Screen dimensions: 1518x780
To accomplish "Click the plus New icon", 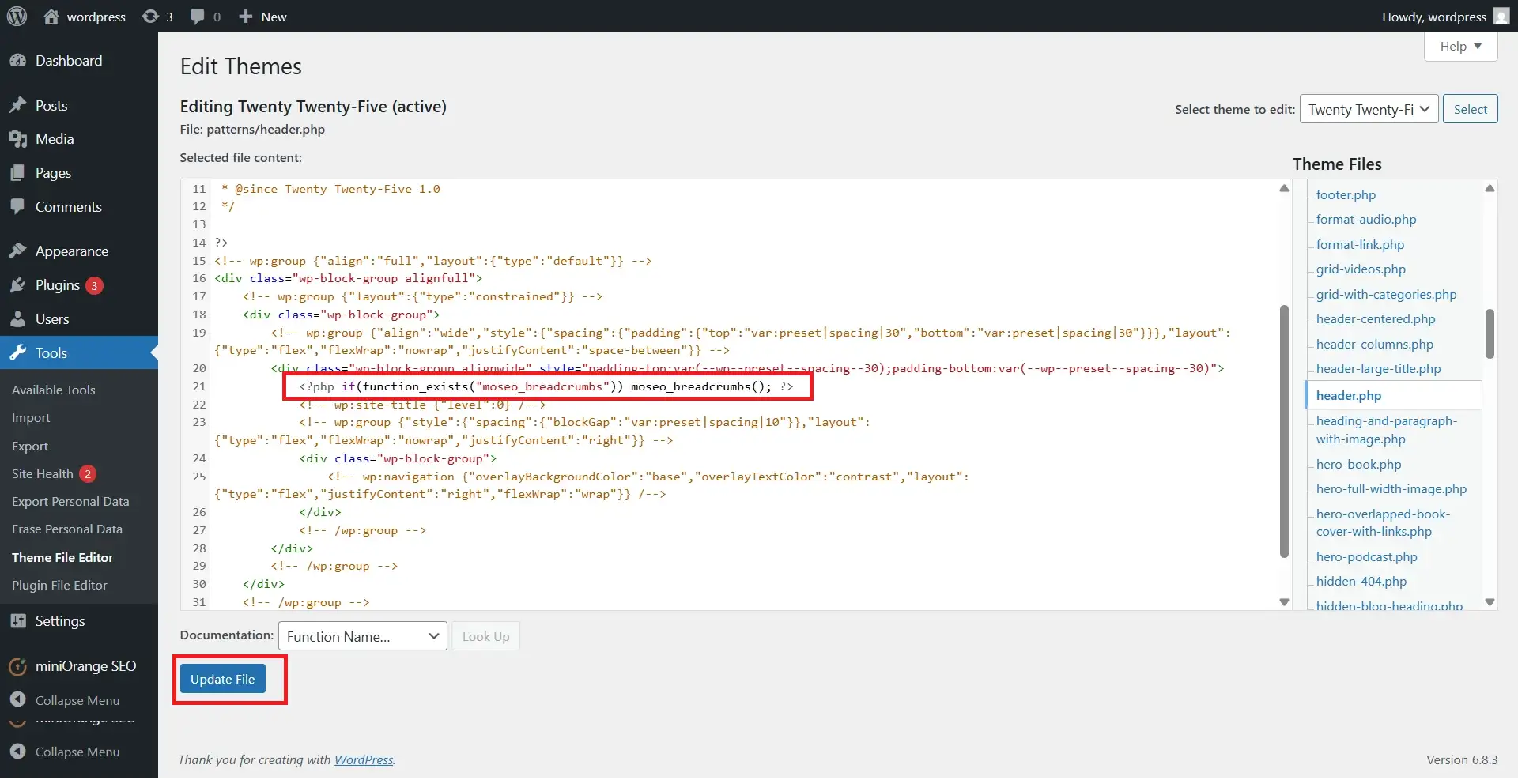I will coord(246,17).
